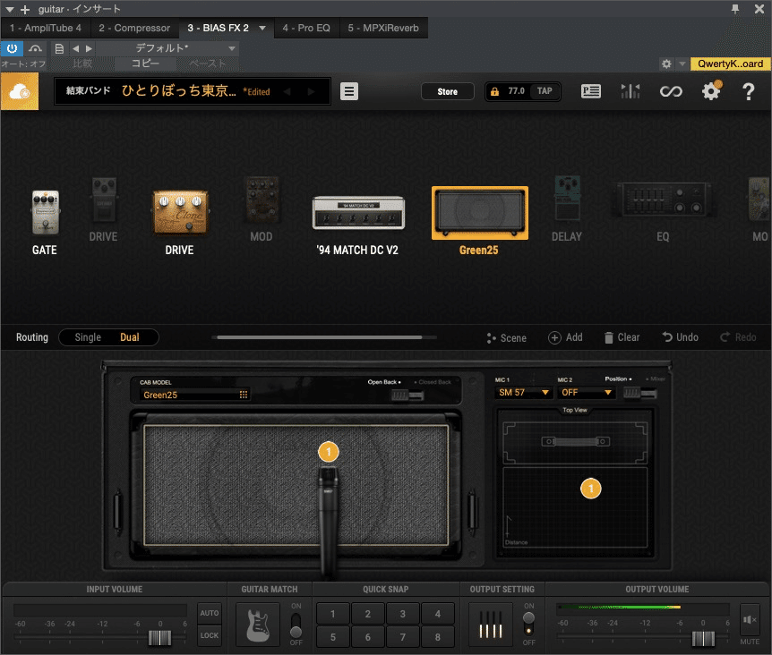Image resolution: width=772 pixels, height=655 pixels.
Task: Toggle the automation mode icon
Action: (35, 48)
